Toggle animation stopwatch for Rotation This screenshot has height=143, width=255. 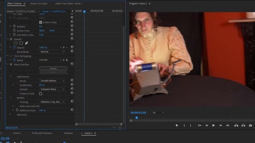[x=14, y=26]
